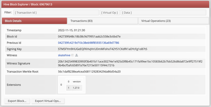The width and height of the screenshot is (211, 107).
Task: Click the user avatar icon beside skatehive
Action: (77, 55)
